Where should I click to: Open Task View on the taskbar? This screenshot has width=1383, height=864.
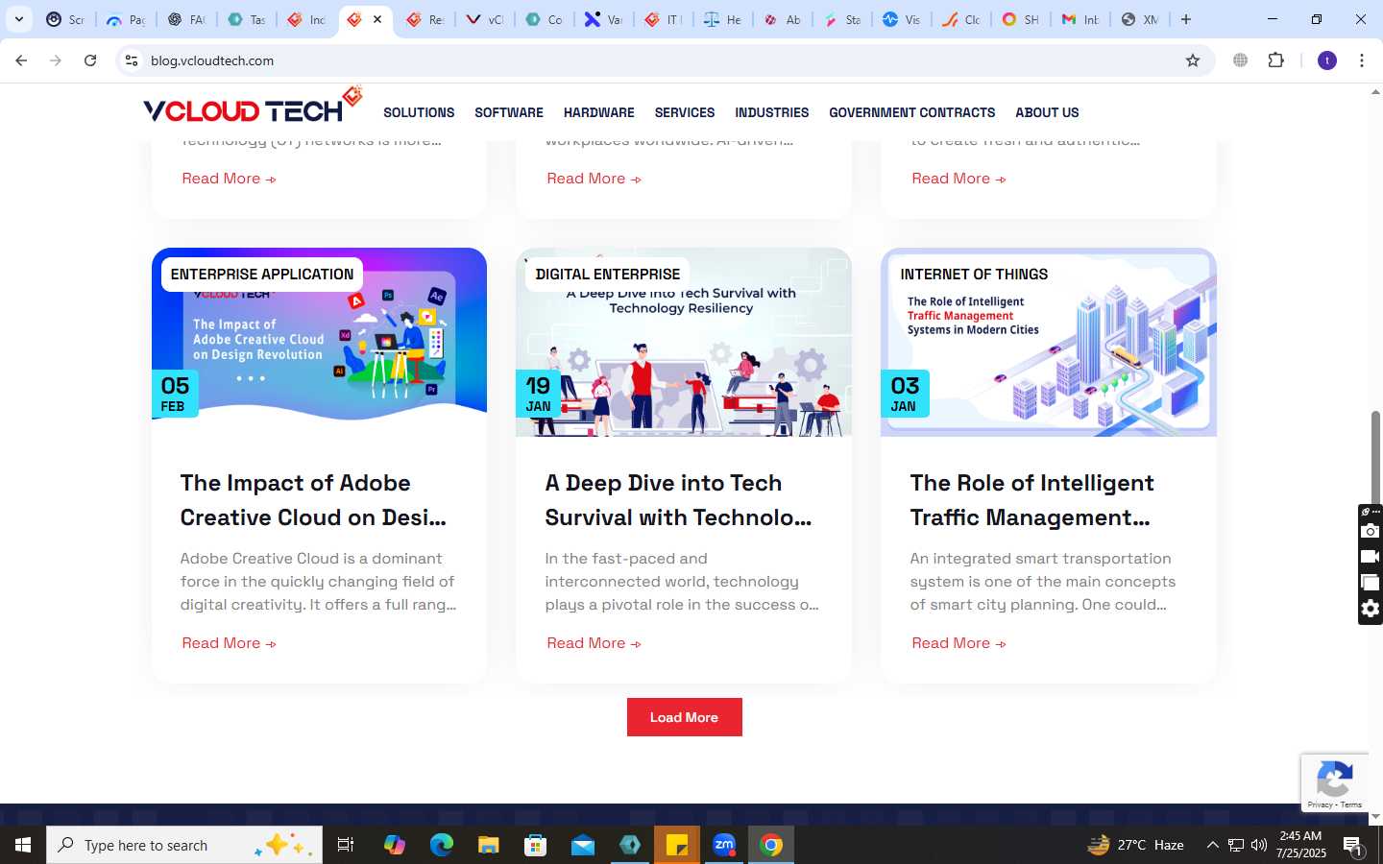346,845
